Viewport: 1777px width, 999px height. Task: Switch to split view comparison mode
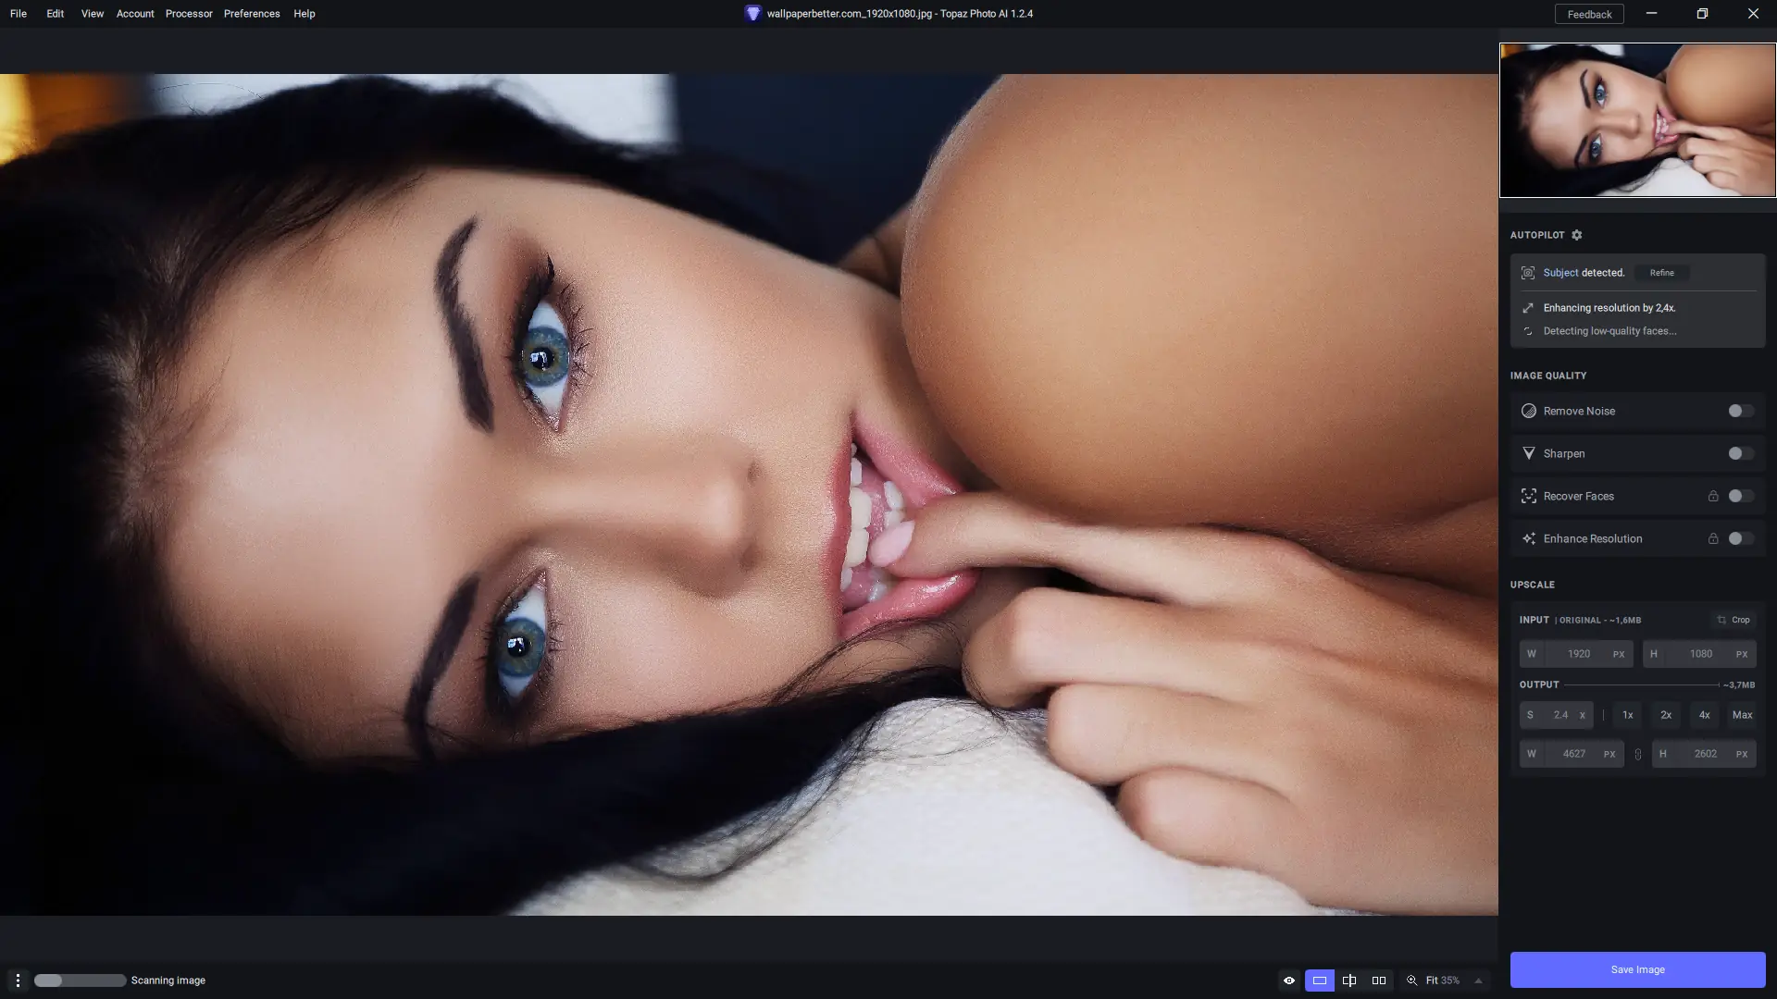1349,980
